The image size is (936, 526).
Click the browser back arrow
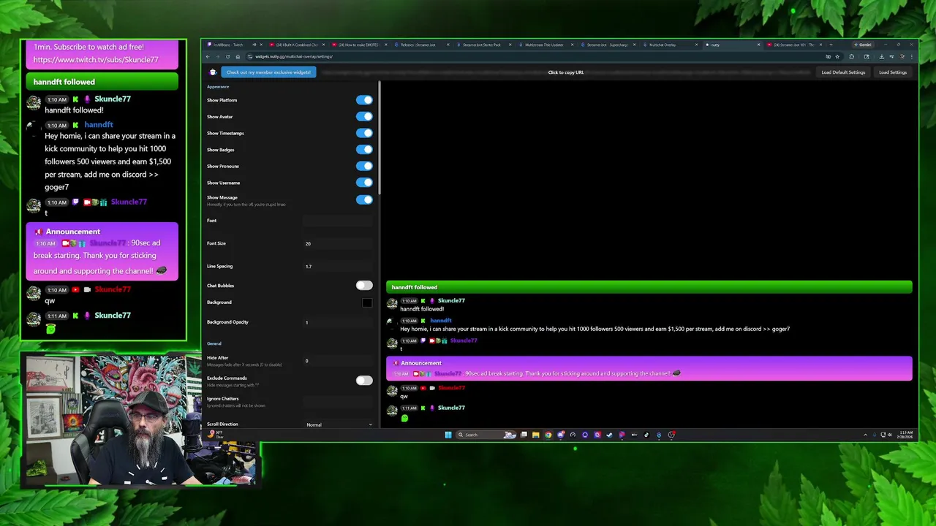point(208,56)
